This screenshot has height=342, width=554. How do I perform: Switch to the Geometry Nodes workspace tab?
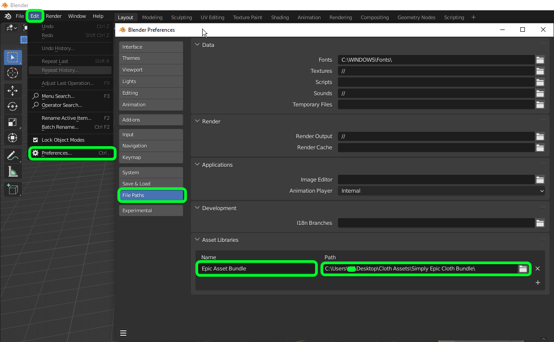(x=416, y=17)
